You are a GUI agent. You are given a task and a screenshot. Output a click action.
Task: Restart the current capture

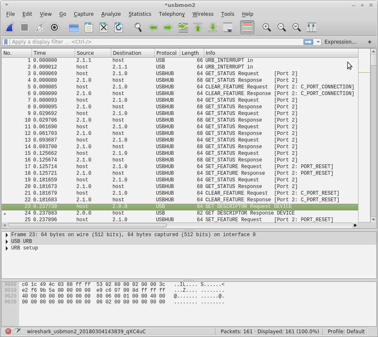(39, 27)
